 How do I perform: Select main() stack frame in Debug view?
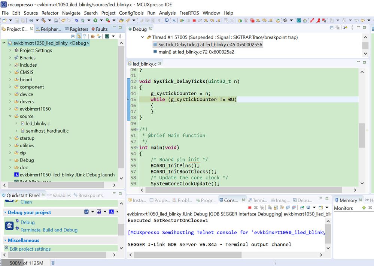click(196, 52)
